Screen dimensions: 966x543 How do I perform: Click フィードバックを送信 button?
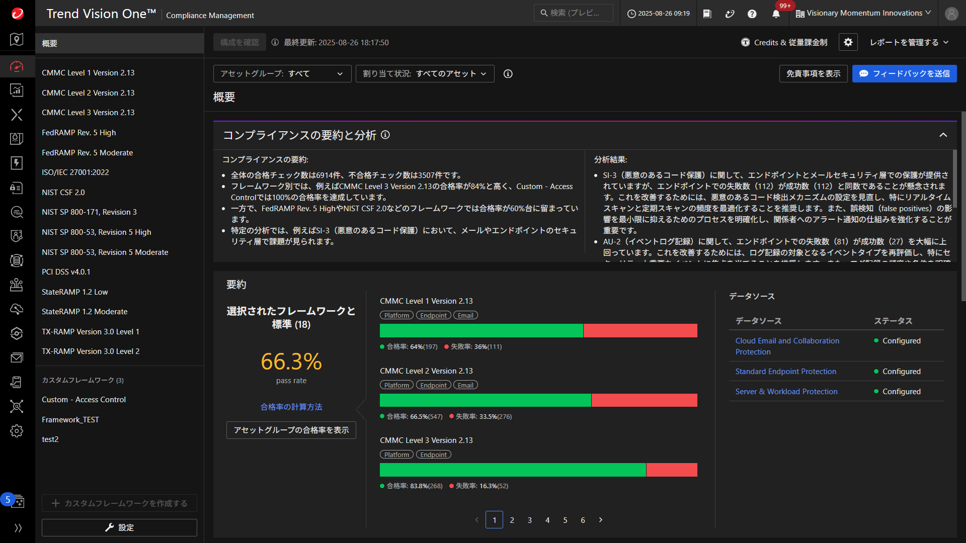tap(904, 74)
